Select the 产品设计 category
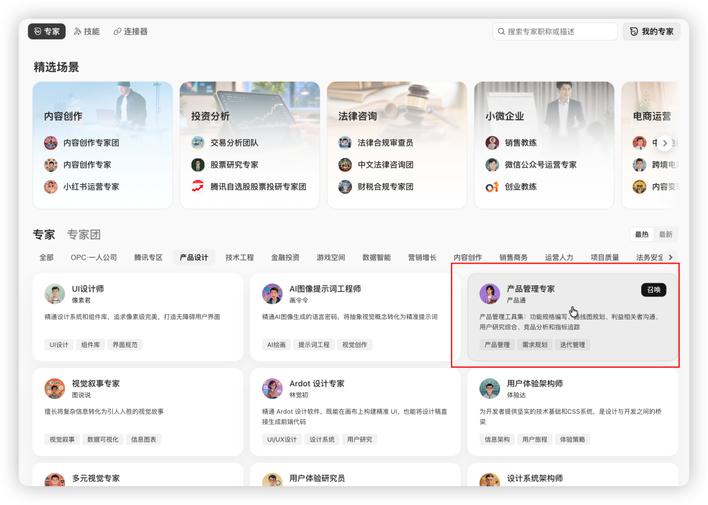708x505 pixels. 193,258
